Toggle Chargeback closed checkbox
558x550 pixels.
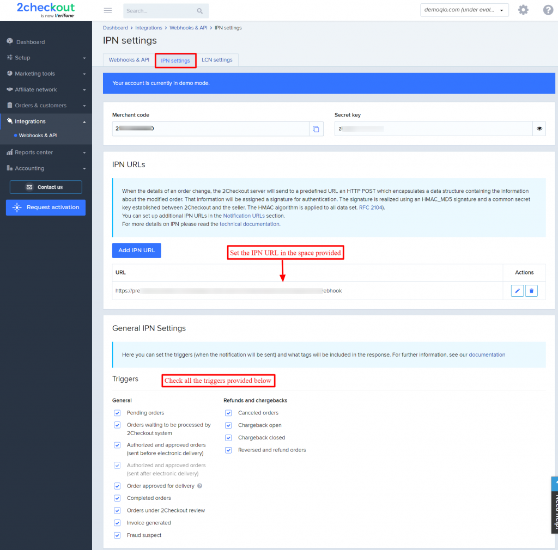(x=228, y=438)
